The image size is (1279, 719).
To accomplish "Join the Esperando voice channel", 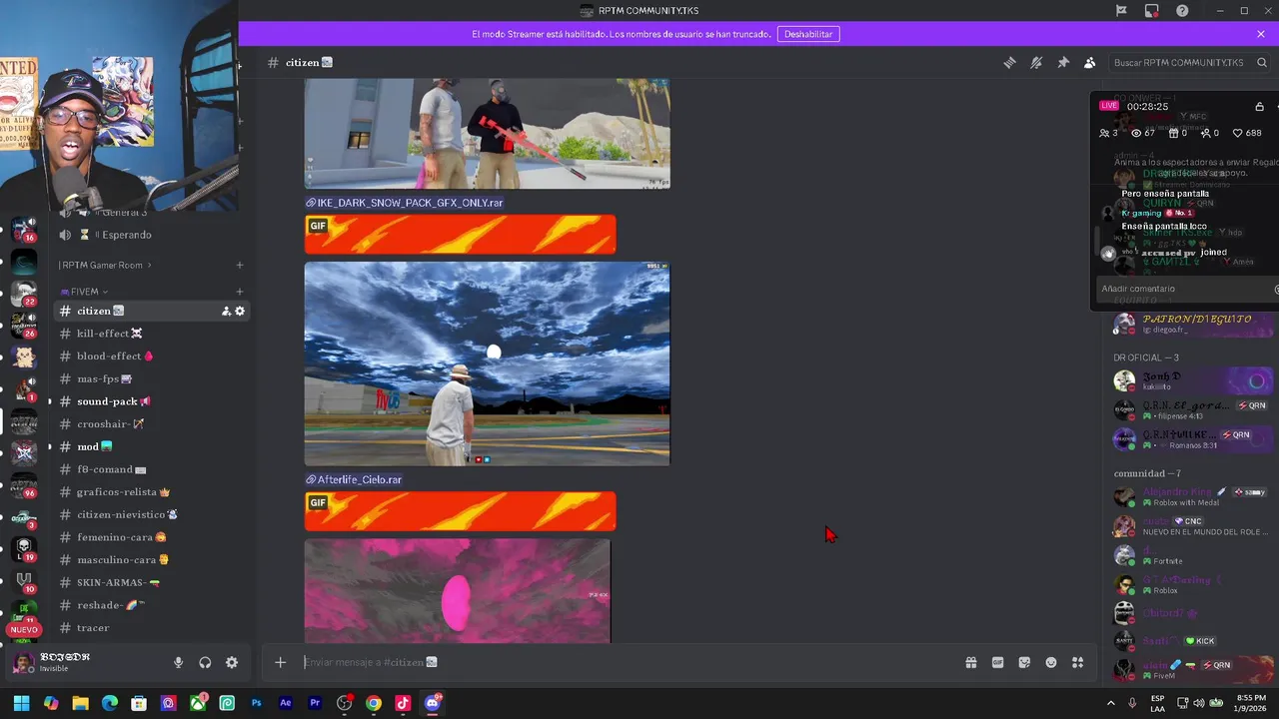I will (150, 235).
